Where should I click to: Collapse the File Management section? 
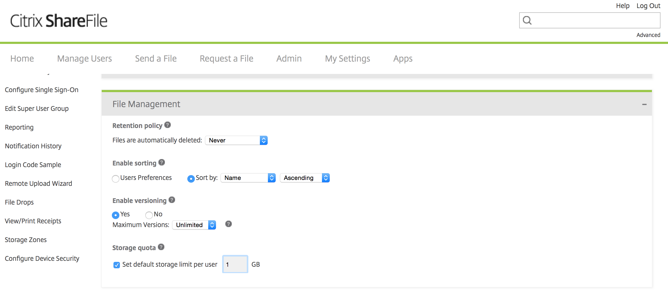644,104
